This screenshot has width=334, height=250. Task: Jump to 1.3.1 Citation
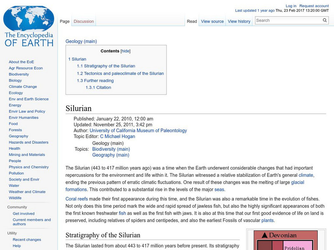point(98,87)
